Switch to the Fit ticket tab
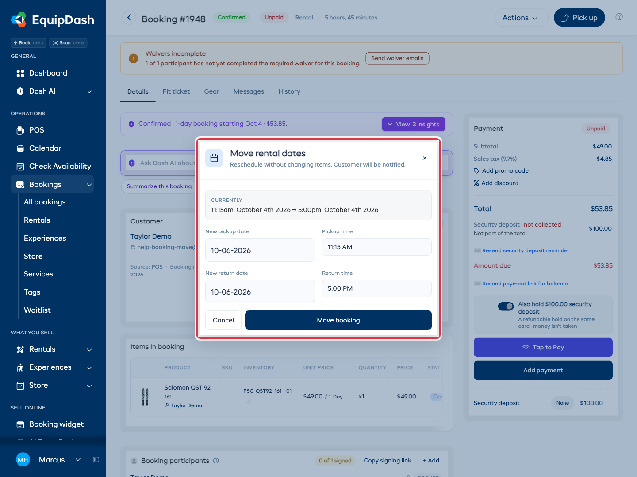The width and height of the screenshot is (637, 477). 176,91
